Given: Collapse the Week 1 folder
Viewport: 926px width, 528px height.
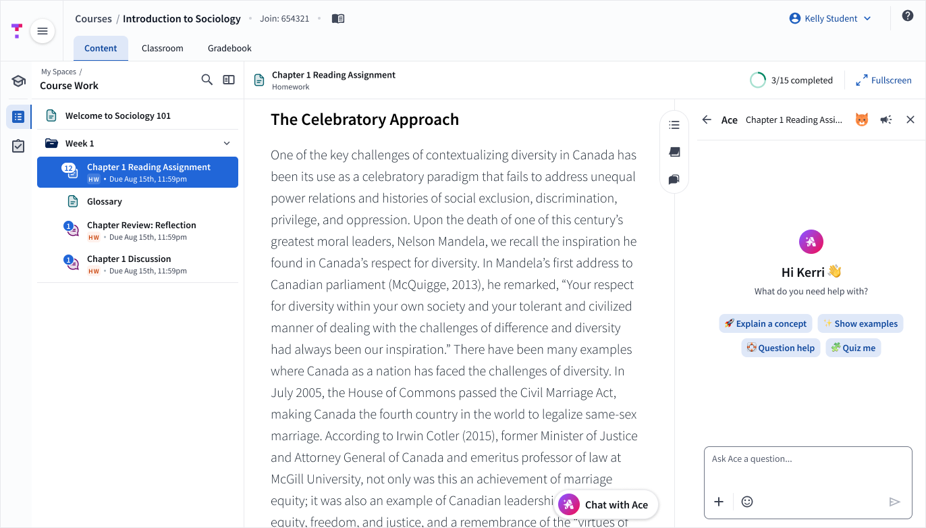Looking at the screenshot, I should [227, 143].
